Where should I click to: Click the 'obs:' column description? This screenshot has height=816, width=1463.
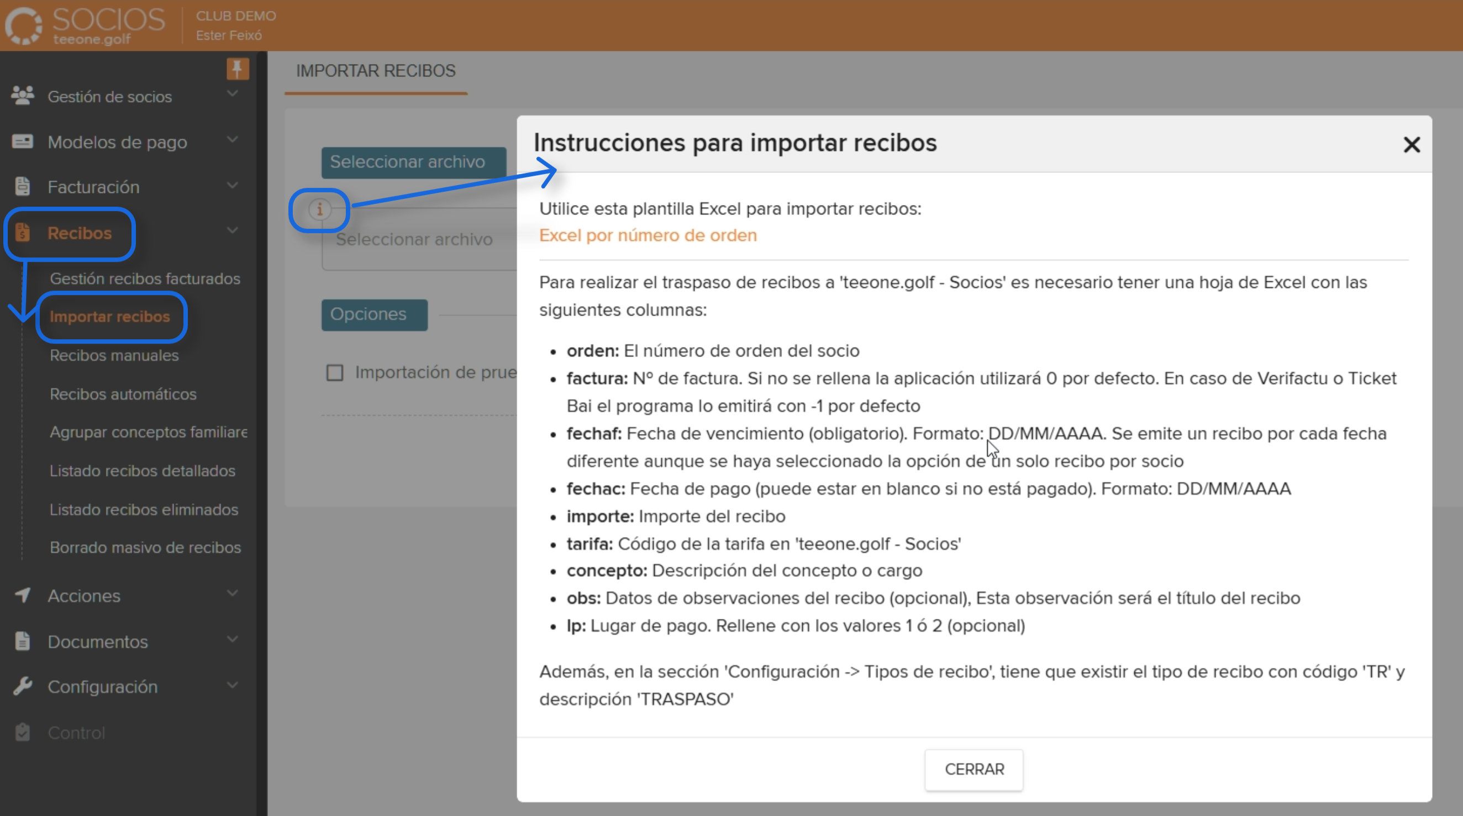933,598
